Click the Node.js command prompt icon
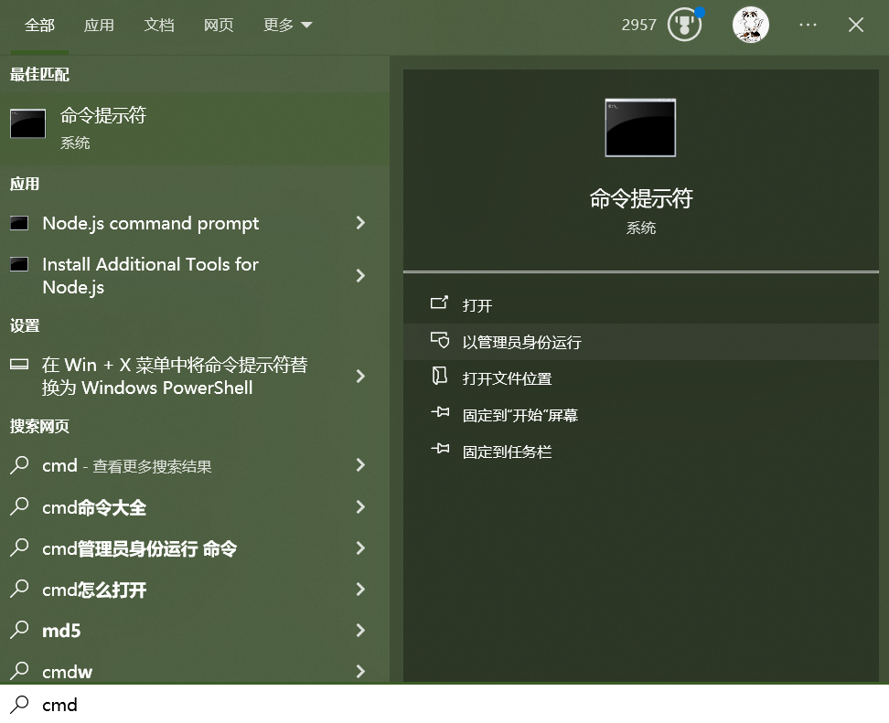 (19, 223)
